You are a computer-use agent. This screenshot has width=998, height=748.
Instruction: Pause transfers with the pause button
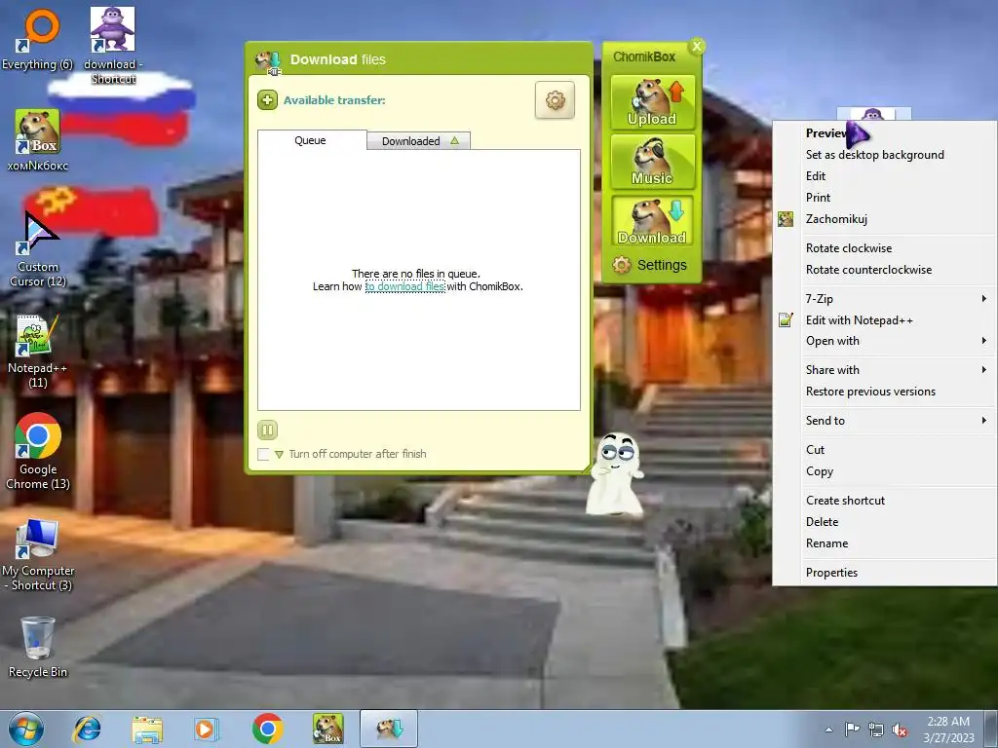pos(267,430)
